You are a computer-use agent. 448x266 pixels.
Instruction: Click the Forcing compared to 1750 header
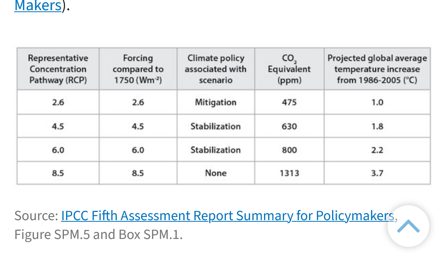138,69
